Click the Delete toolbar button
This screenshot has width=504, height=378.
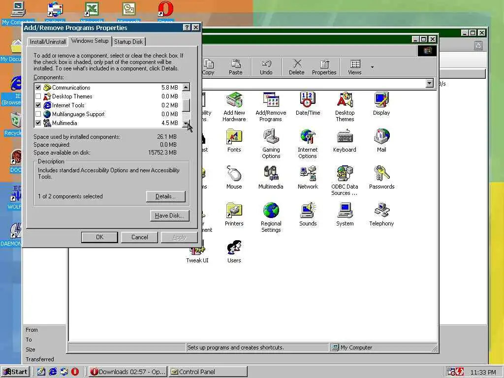pyautogui.click(x=296, y=67)
